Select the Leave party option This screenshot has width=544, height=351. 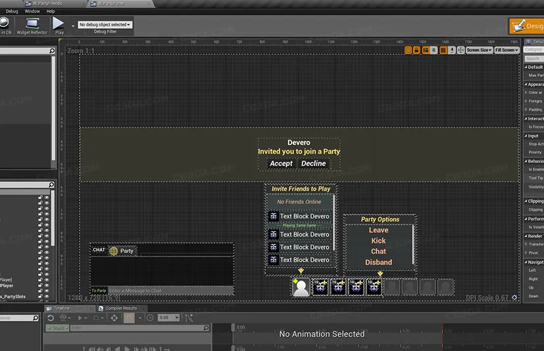378,230
